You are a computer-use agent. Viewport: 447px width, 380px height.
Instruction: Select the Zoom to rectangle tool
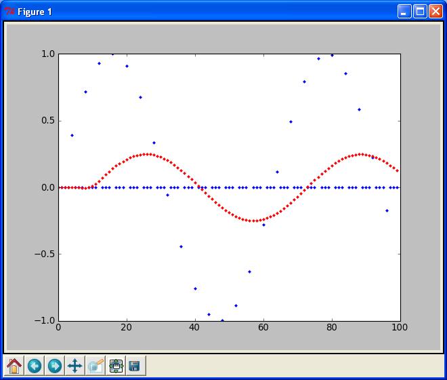click(x=95, y=366)
